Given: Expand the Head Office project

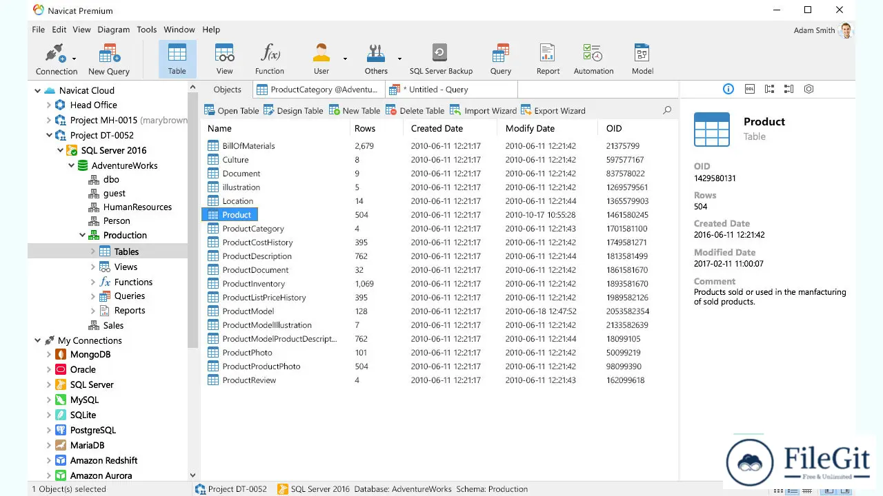Looking at the screenshot, I should [x=49, y=105].
